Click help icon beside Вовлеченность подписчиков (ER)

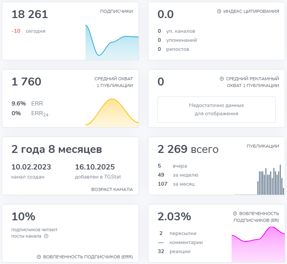coord(235,213)
